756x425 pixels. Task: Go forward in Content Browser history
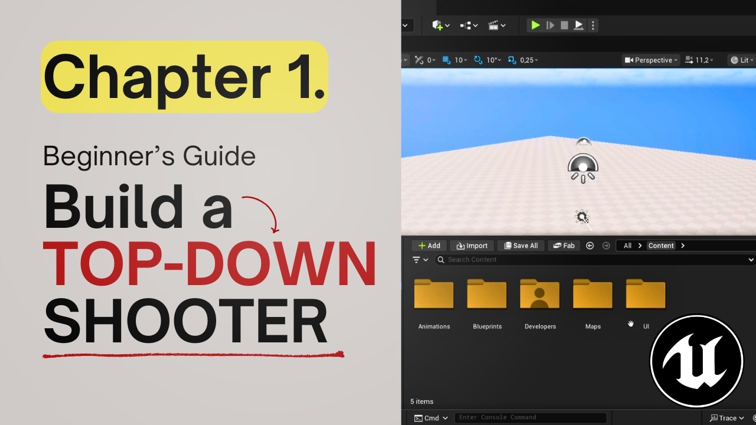click(x=606, y=246)
